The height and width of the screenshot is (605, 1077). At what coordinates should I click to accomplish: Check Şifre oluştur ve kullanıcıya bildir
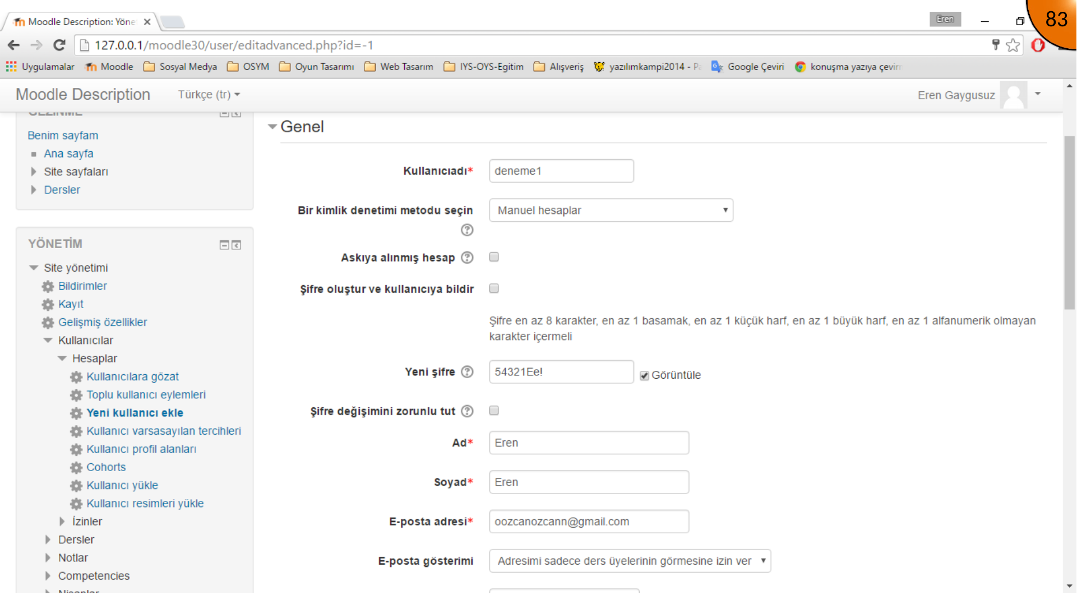(x=494, y=288)
